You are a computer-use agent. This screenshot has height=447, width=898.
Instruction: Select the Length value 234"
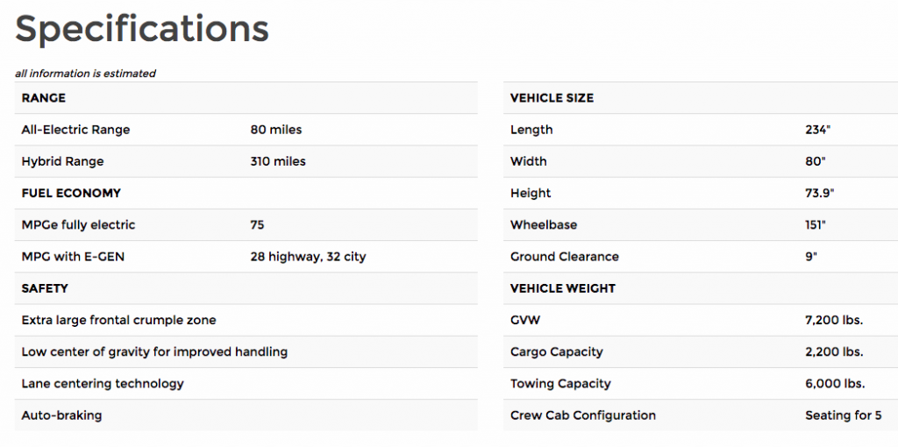tap(818, 130)
